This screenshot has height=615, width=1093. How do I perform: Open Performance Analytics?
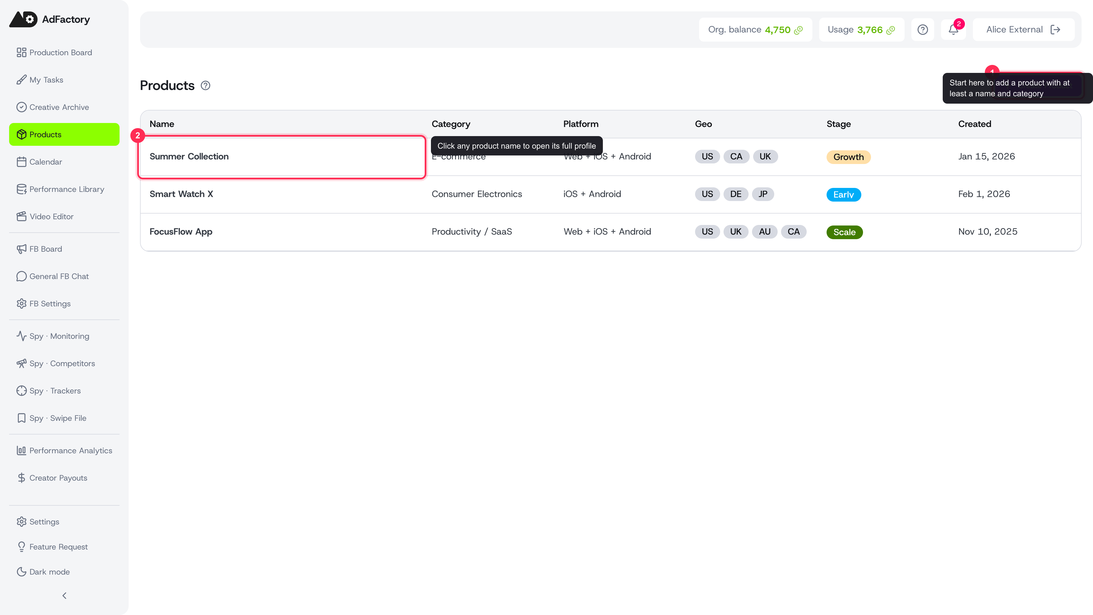[64, 451]
